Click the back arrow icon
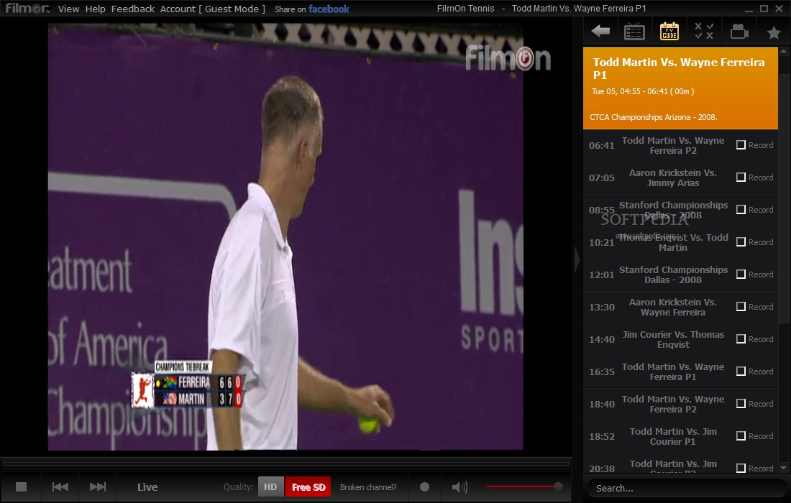This screenshot has width=791, height=503. (x=600, y=31)
